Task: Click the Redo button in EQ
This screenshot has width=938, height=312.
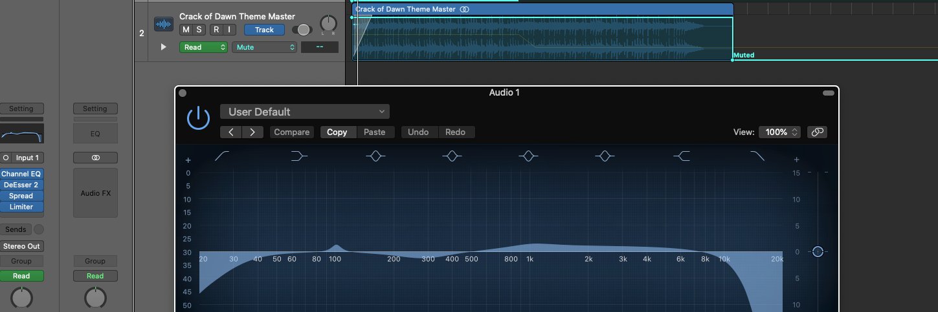Action: coord(456,132)
